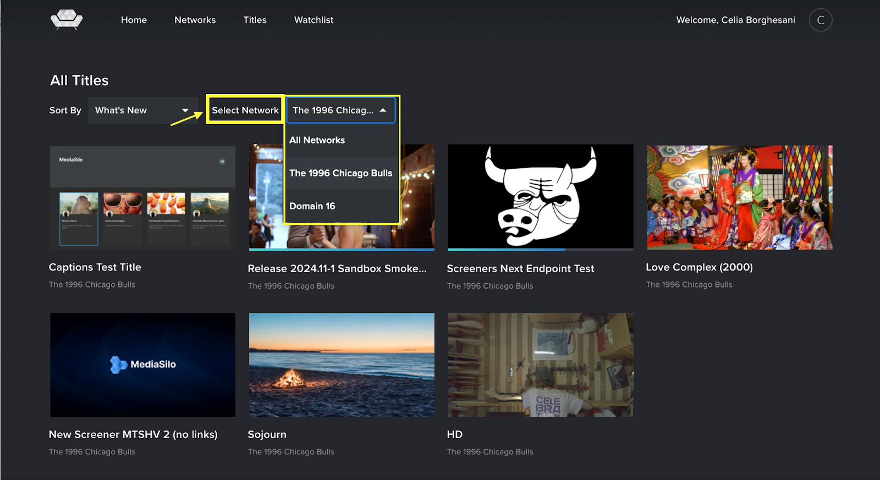Image resolution: width=880 pixels, height=480 pixels.
Task: Open the Networks nav item
Action: [195, 20]
